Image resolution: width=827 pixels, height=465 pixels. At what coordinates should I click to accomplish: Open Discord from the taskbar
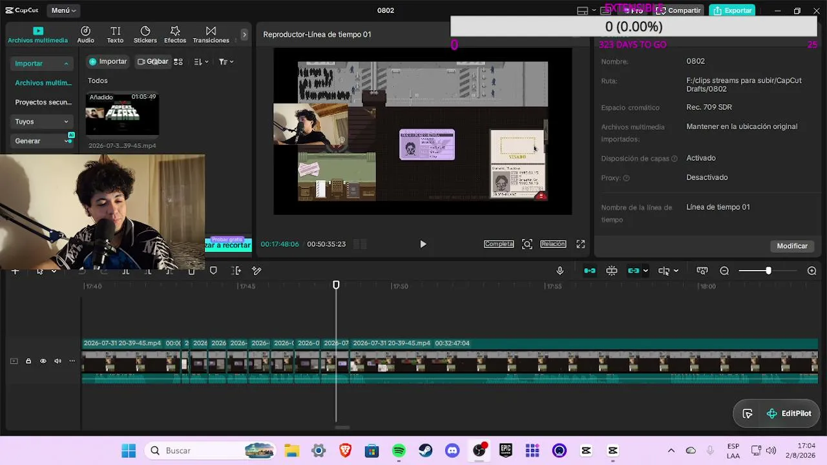click(452, 451)
